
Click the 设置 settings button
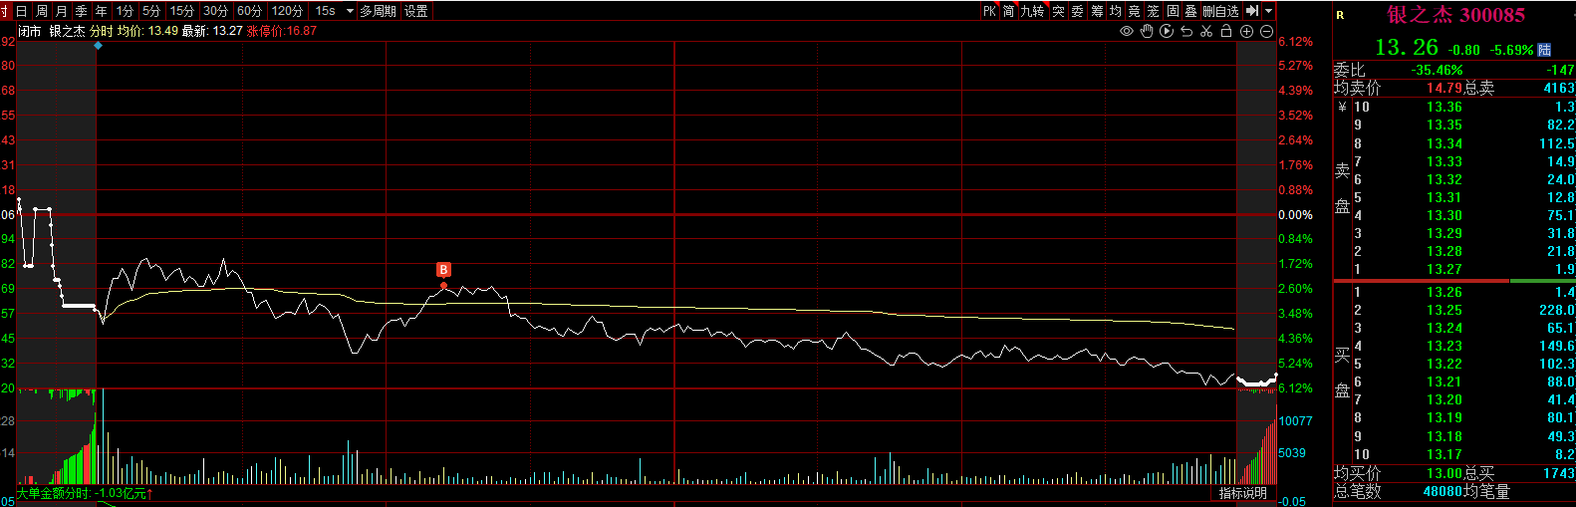pyautogui.click(x=416, y=11)
